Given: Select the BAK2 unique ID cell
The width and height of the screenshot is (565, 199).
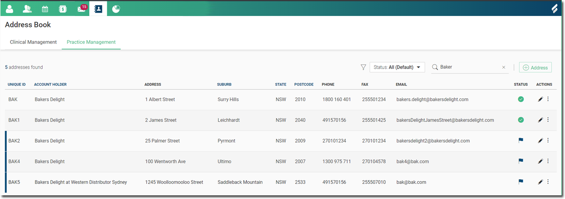Looking at the screenshot, I should (14, 140).
